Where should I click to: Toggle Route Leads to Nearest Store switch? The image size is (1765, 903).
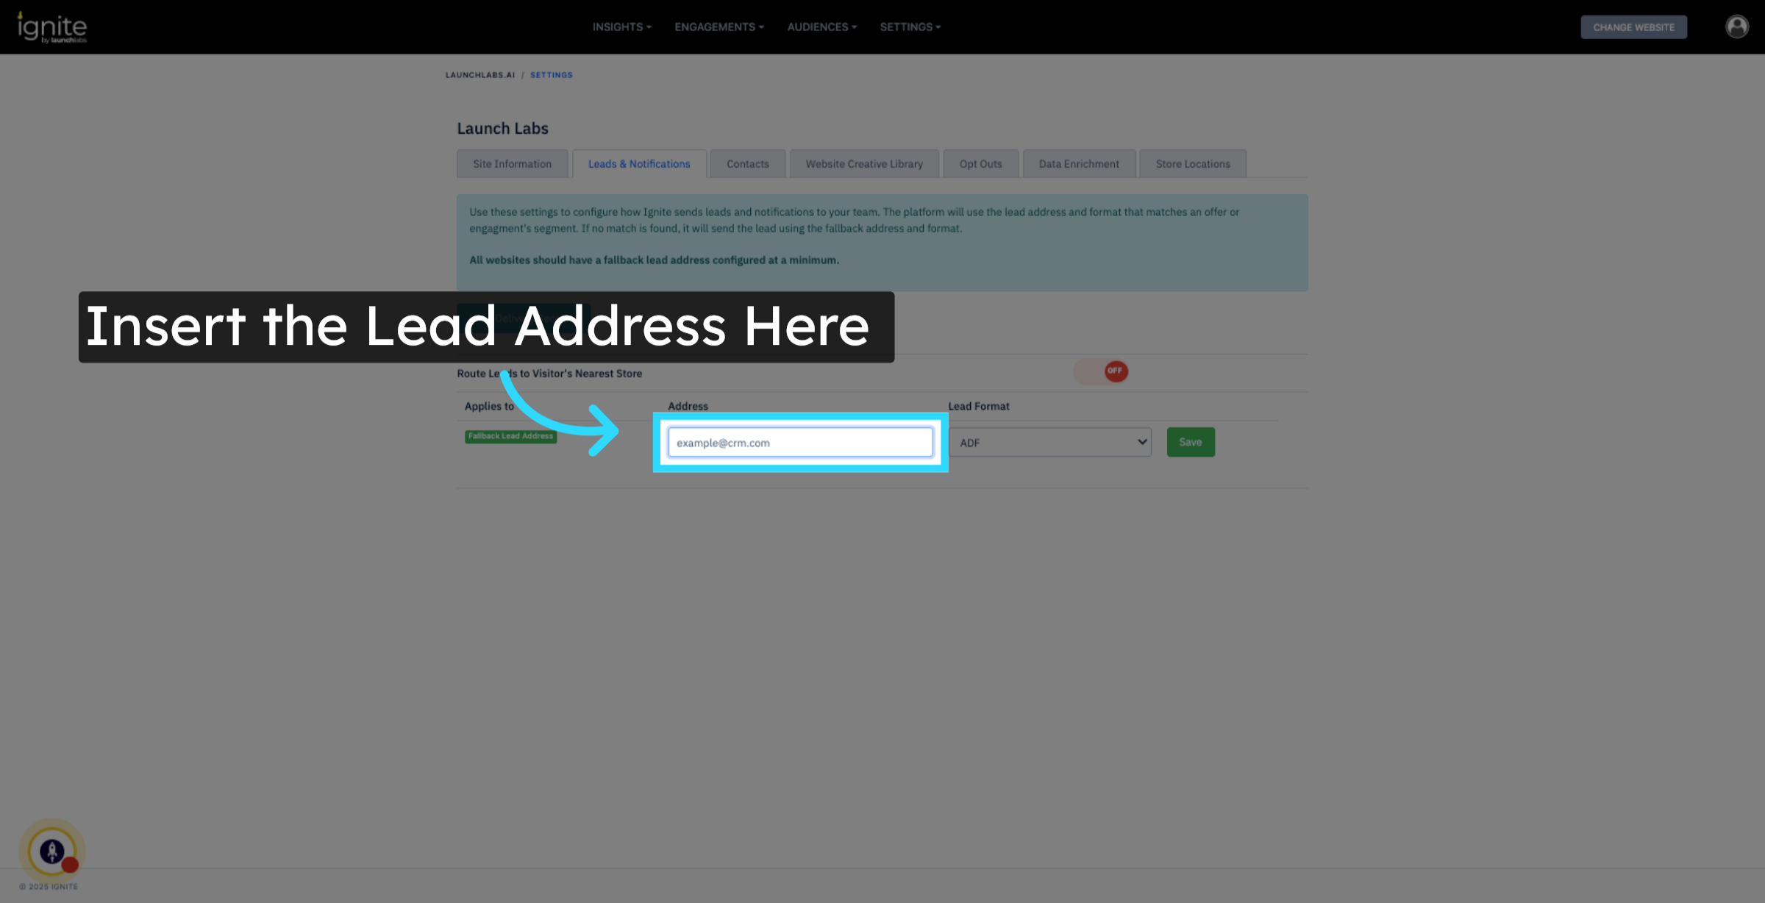1101,371
